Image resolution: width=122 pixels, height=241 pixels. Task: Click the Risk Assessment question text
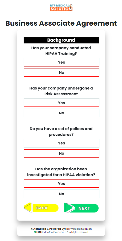tap(61, 91)
